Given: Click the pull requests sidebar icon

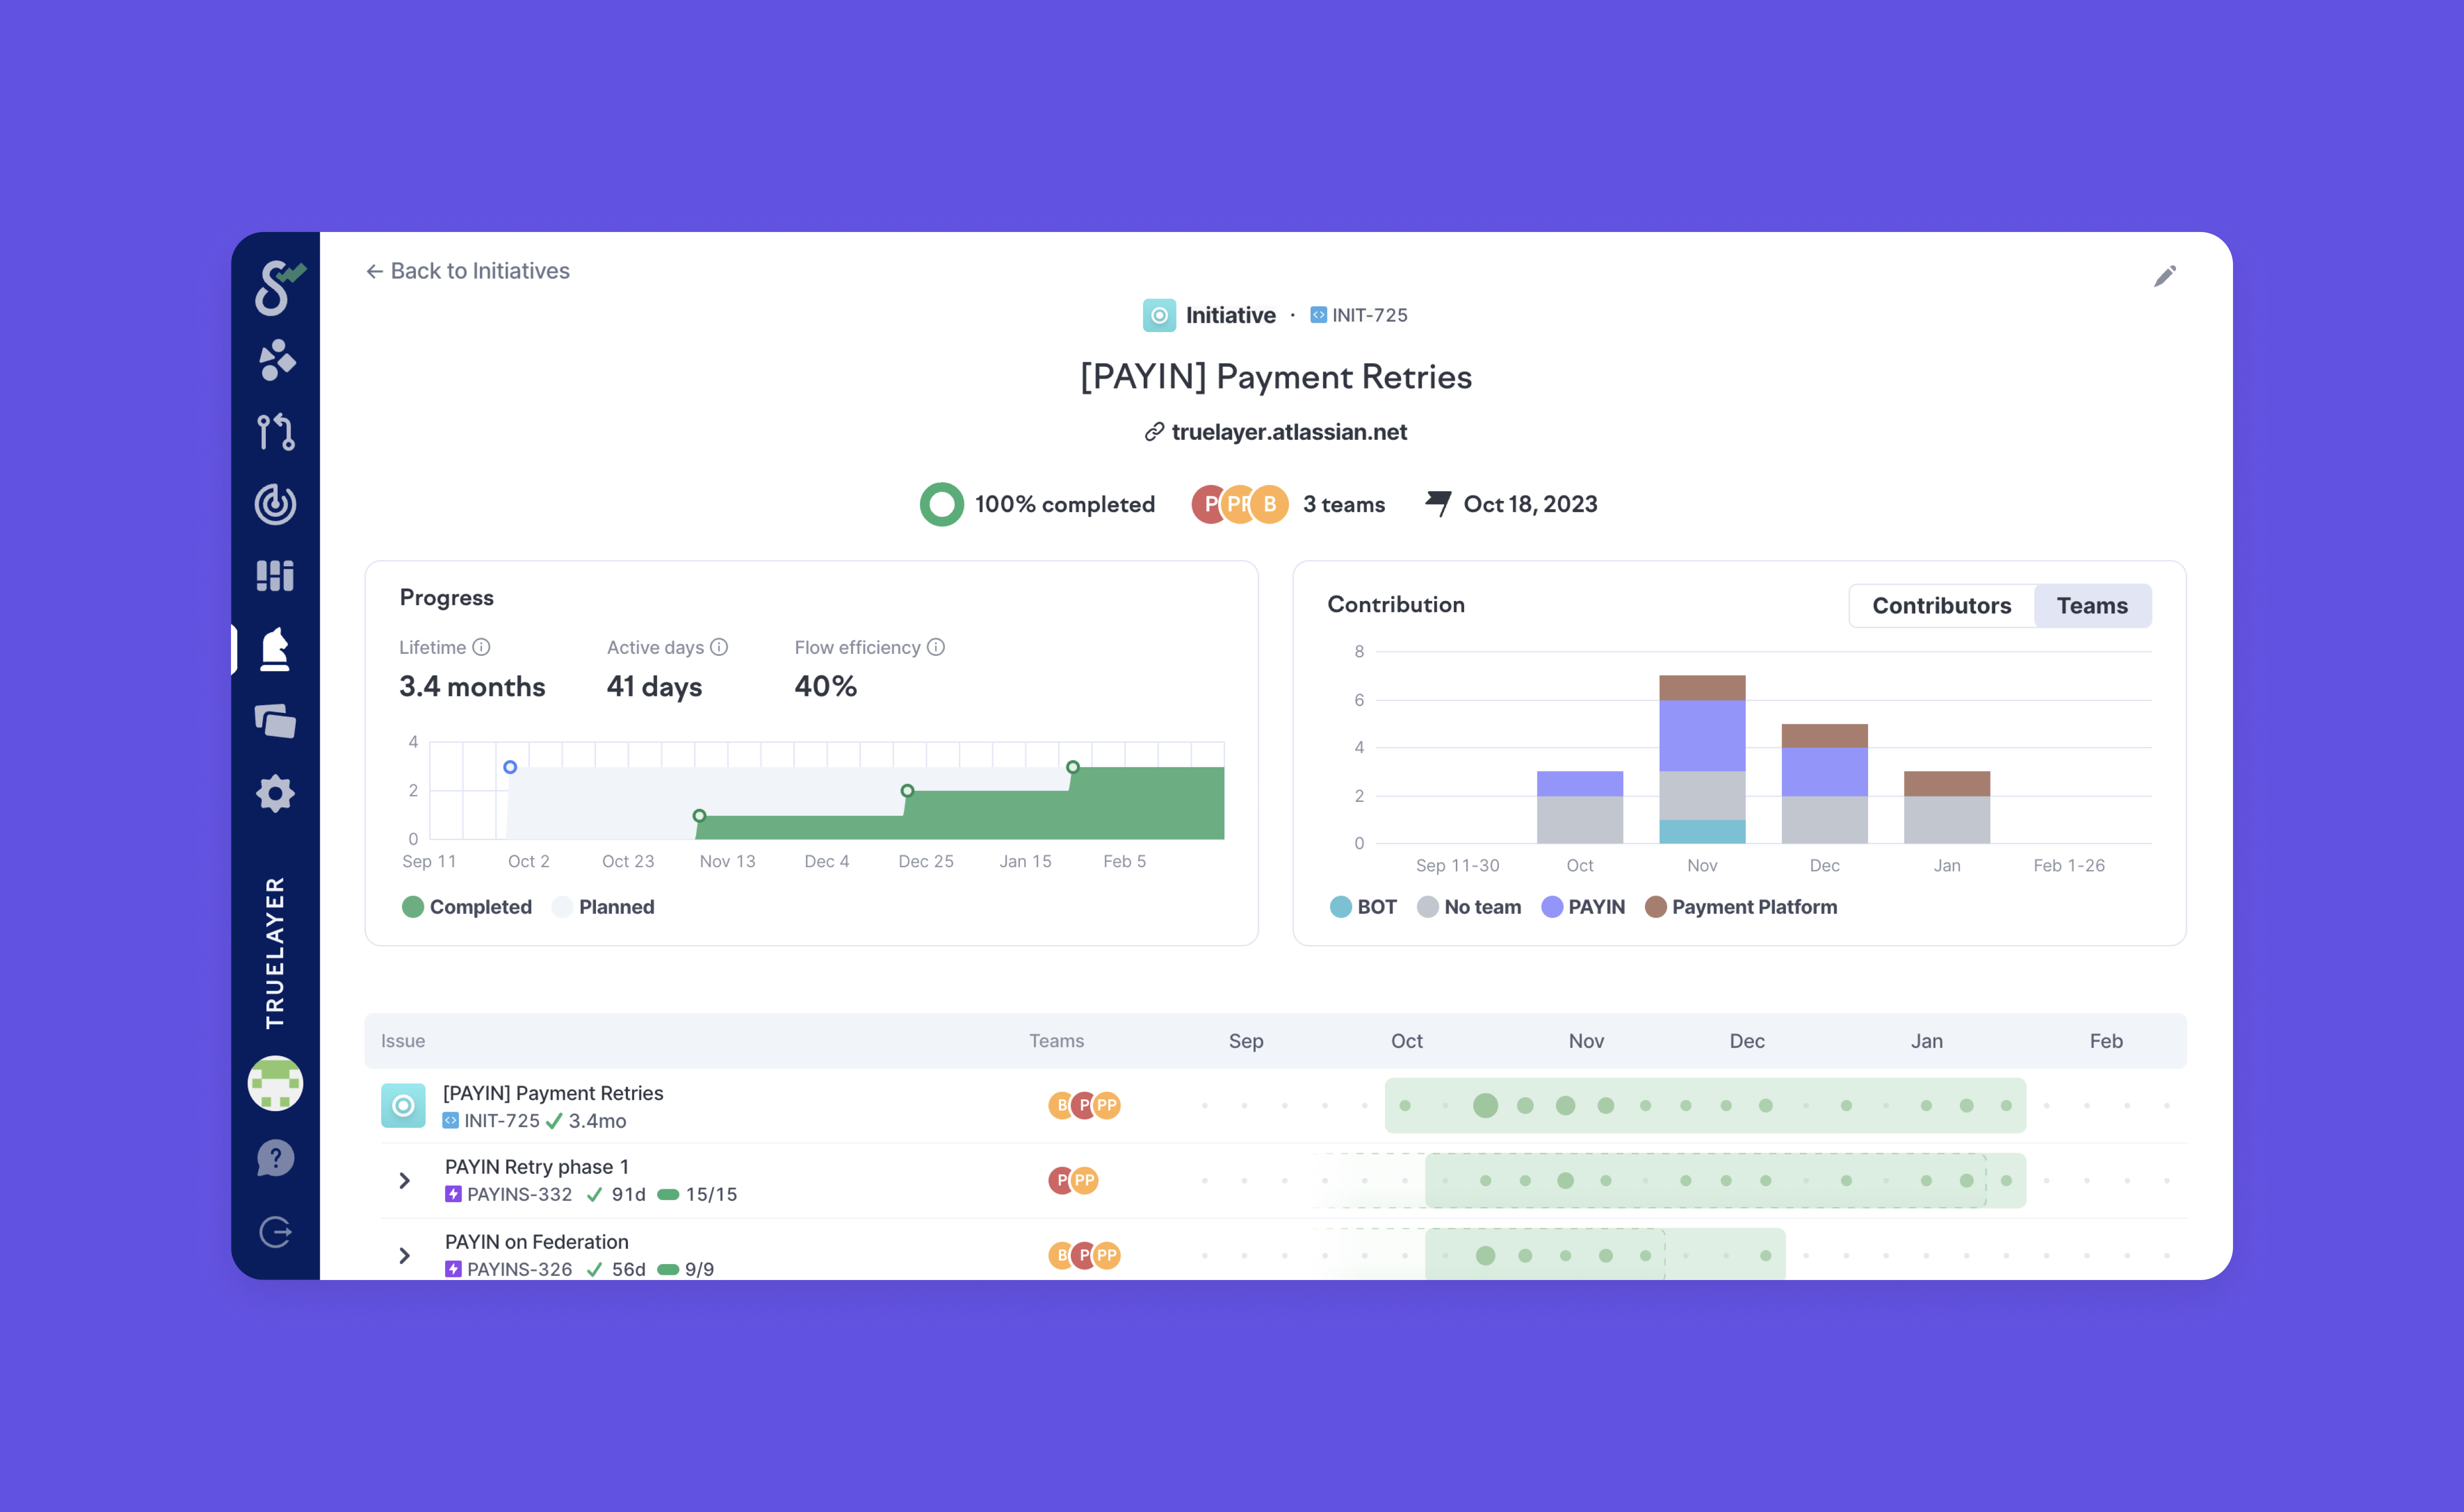Looking at the screenshot, I should (275, 432).
